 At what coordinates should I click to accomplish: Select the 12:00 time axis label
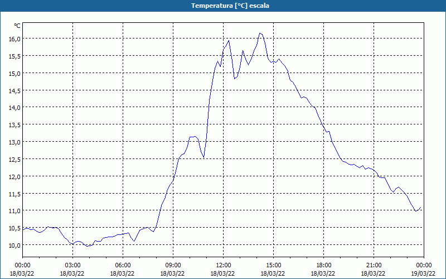[x=224, y=266]
